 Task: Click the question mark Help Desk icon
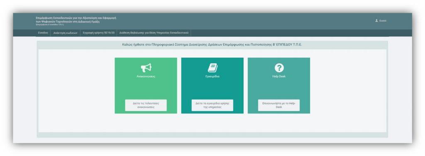pyautogui.click(x=279, y=68)
